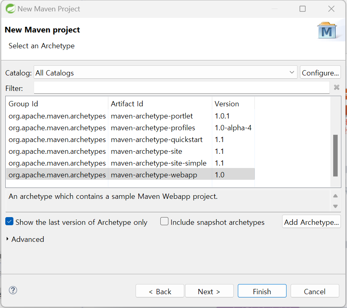Select the maven-archetype-site row
Image resolution: width=347 pixels, height=308 pixels.
[x=130, y=151]
